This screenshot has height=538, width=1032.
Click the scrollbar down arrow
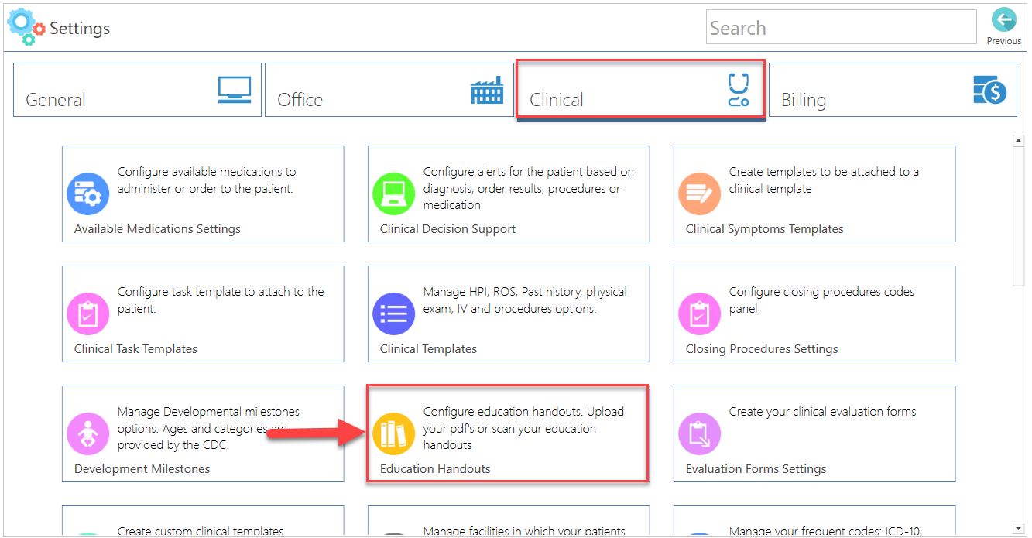point(1019,528)
